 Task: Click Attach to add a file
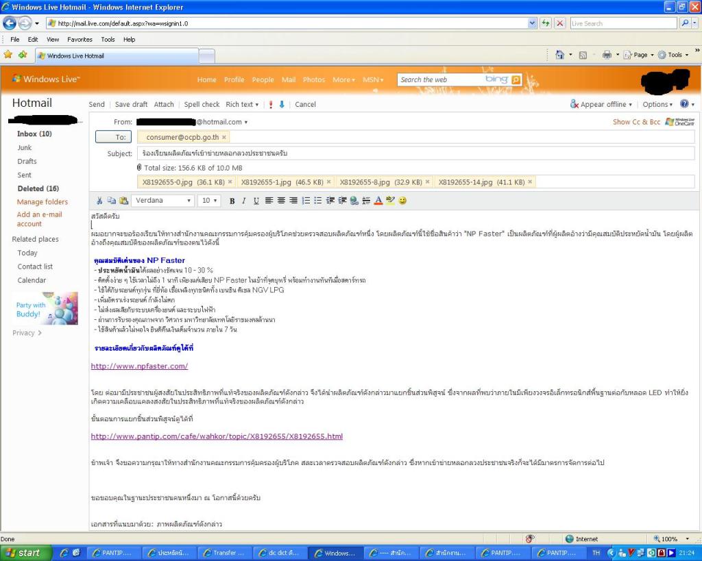(163, 104)
